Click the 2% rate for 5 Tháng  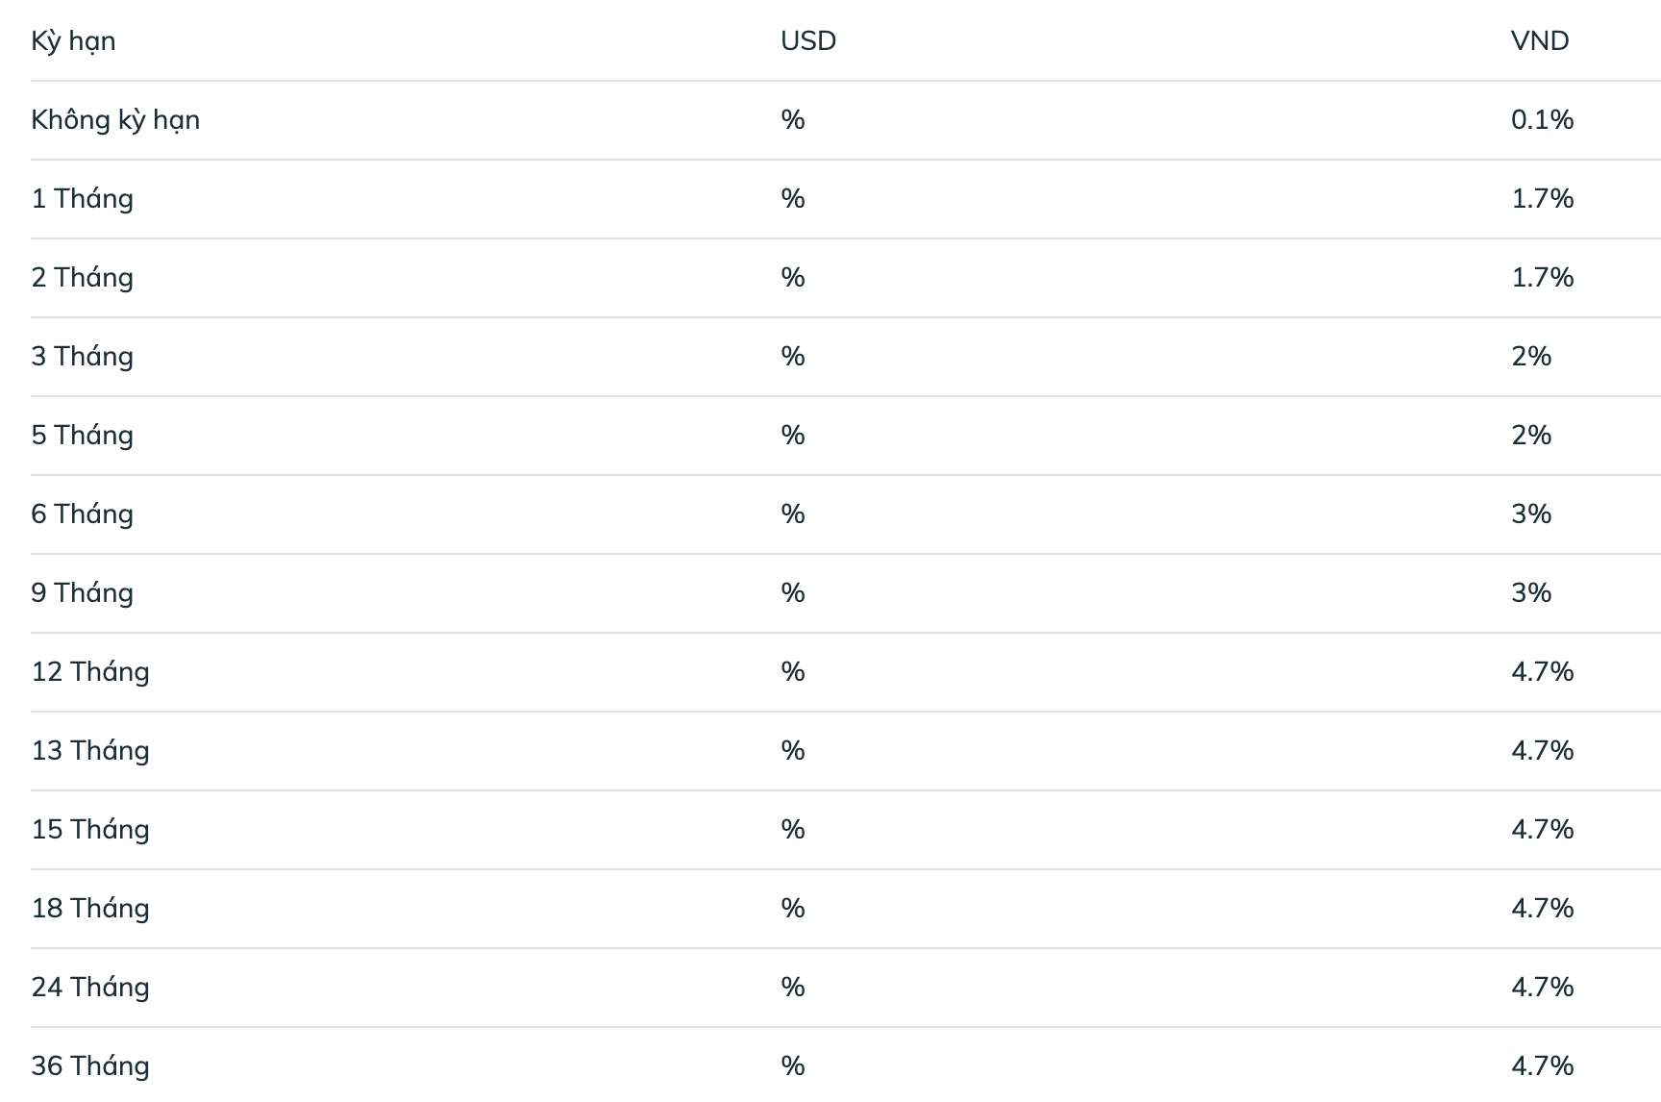click(x=1531, y=435)
